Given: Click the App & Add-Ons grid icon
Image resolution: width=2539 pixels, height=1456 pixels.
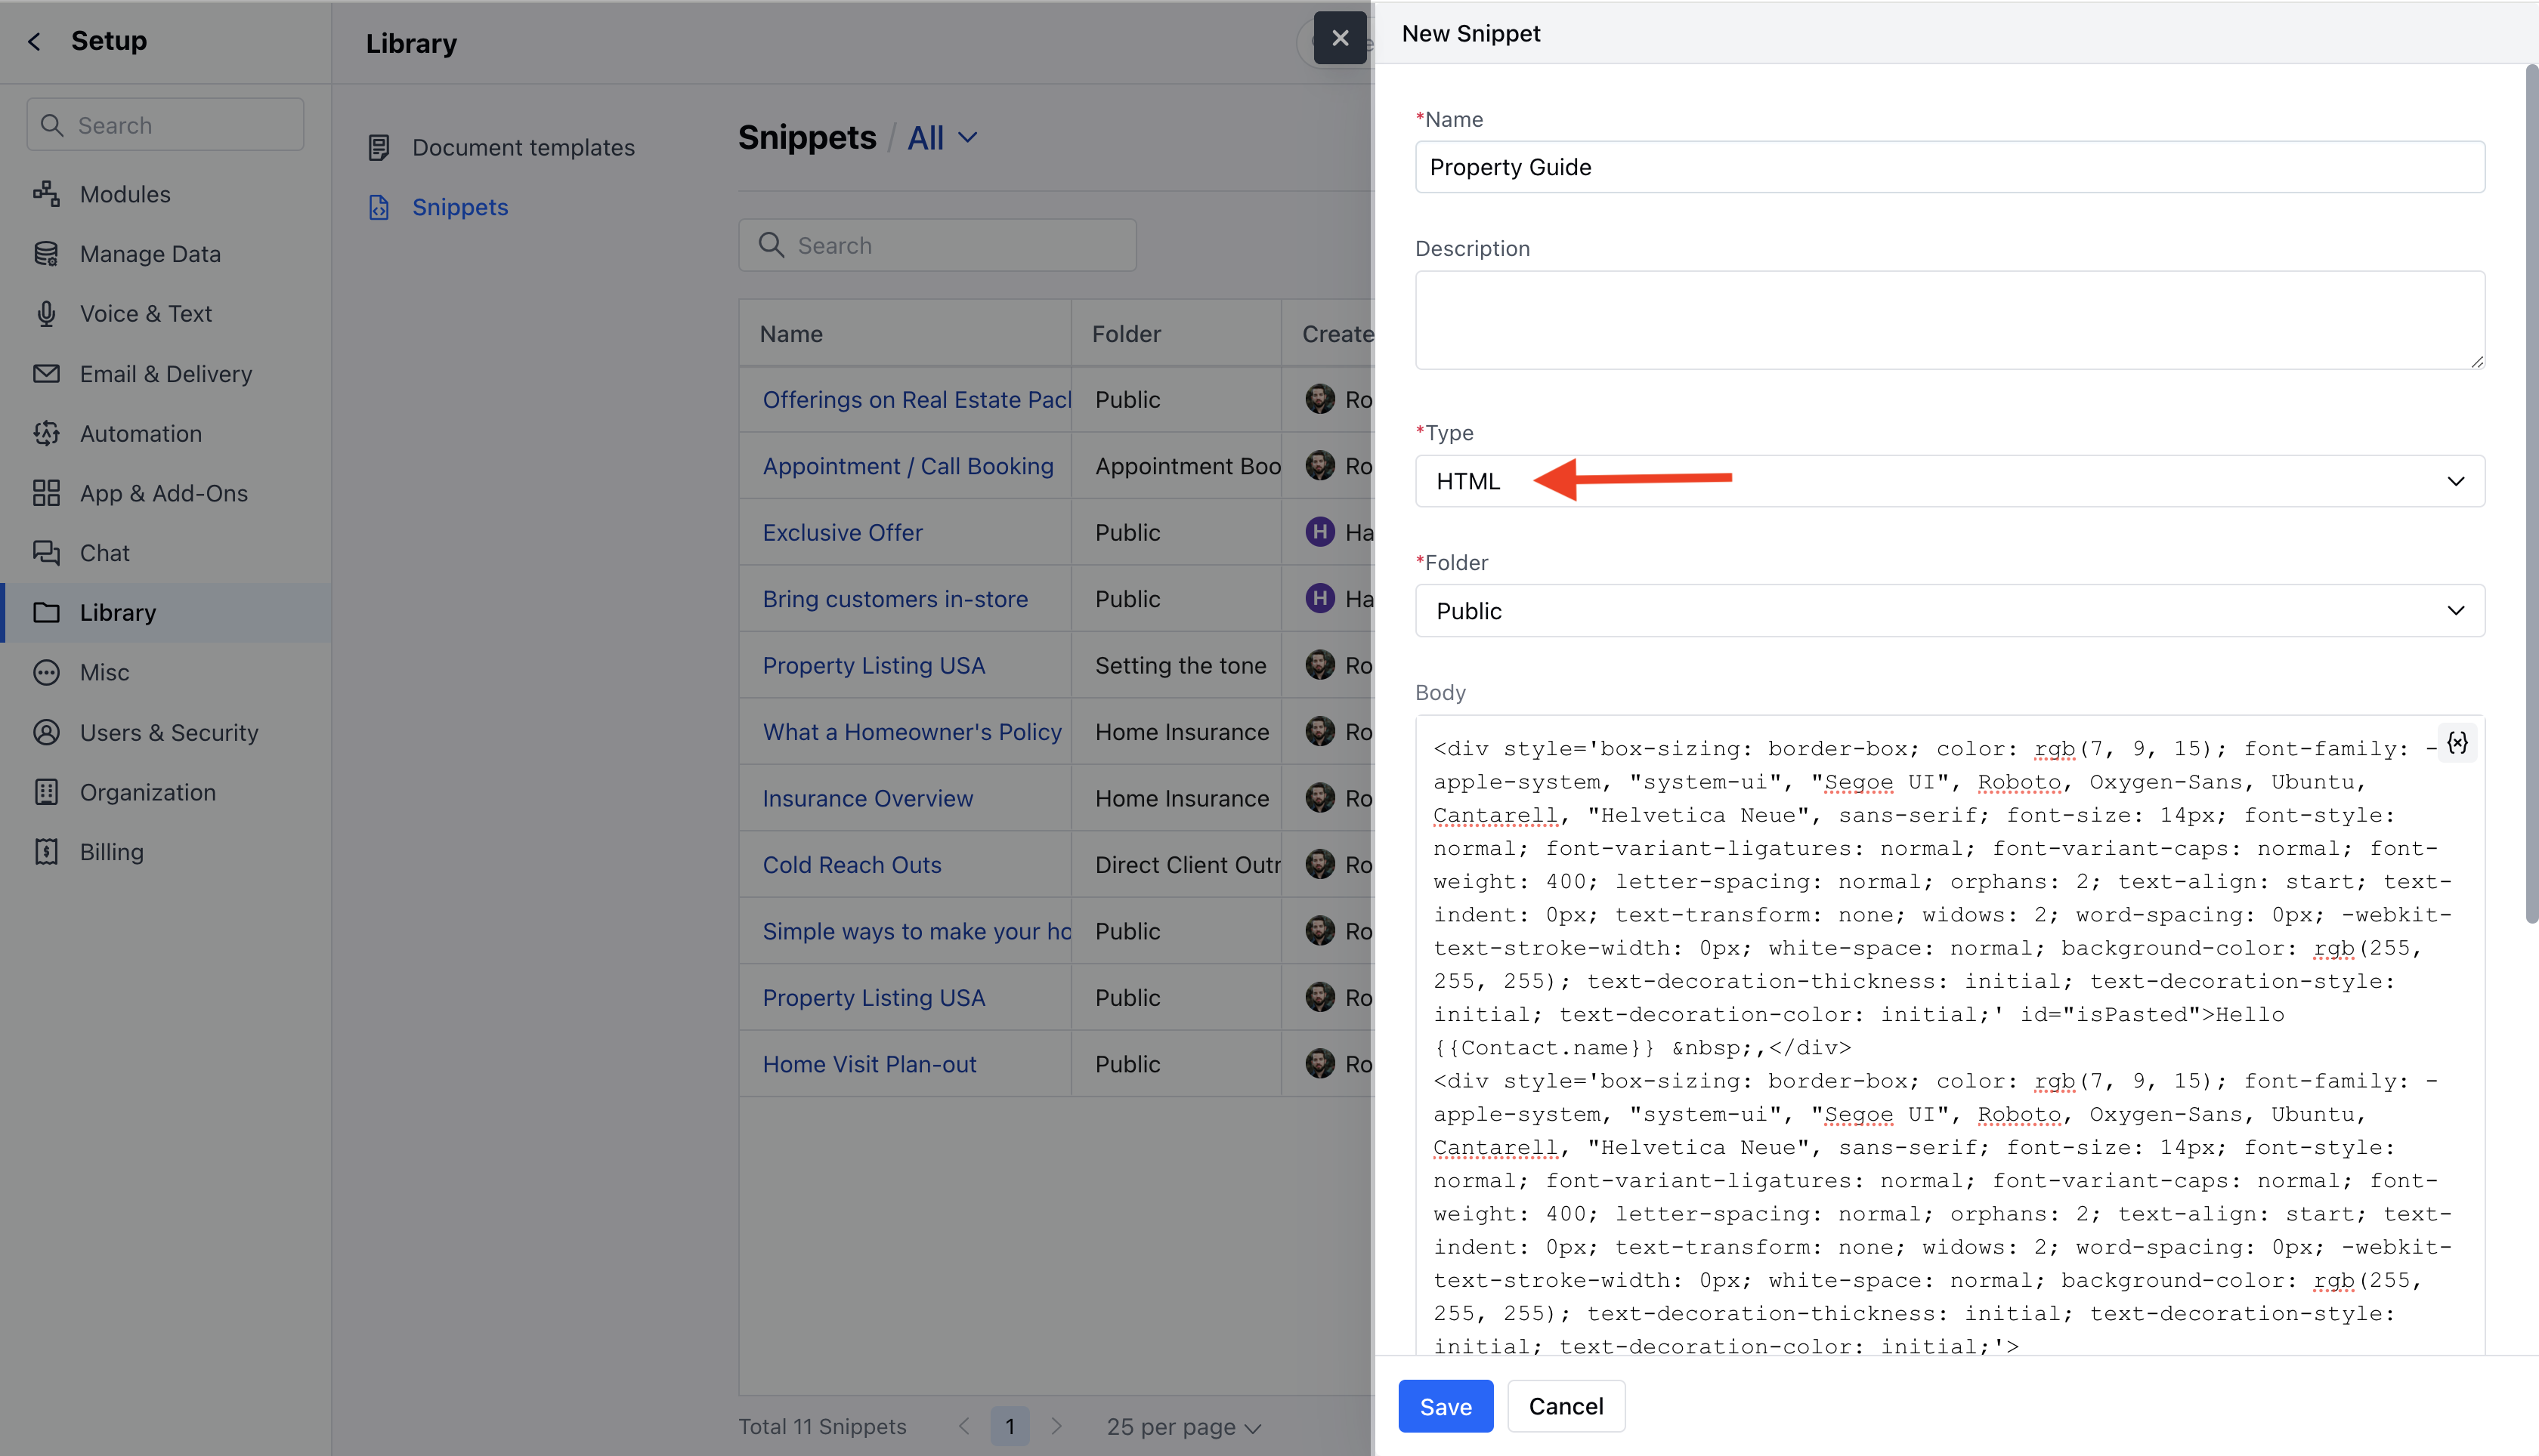Looking at the screenshot, I should point(46,493).
